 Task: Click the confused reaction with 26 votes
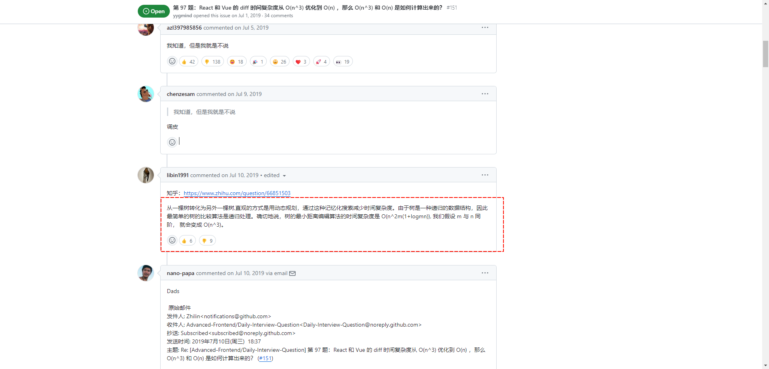280,62
